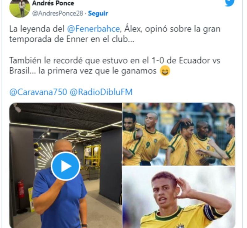Click the text about Ecuador vs Brasil
This screenshot has height=228, width=247.
click(115, 66)
